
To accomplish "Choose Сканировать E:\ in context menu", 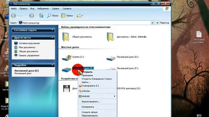I will pos(97,86).
